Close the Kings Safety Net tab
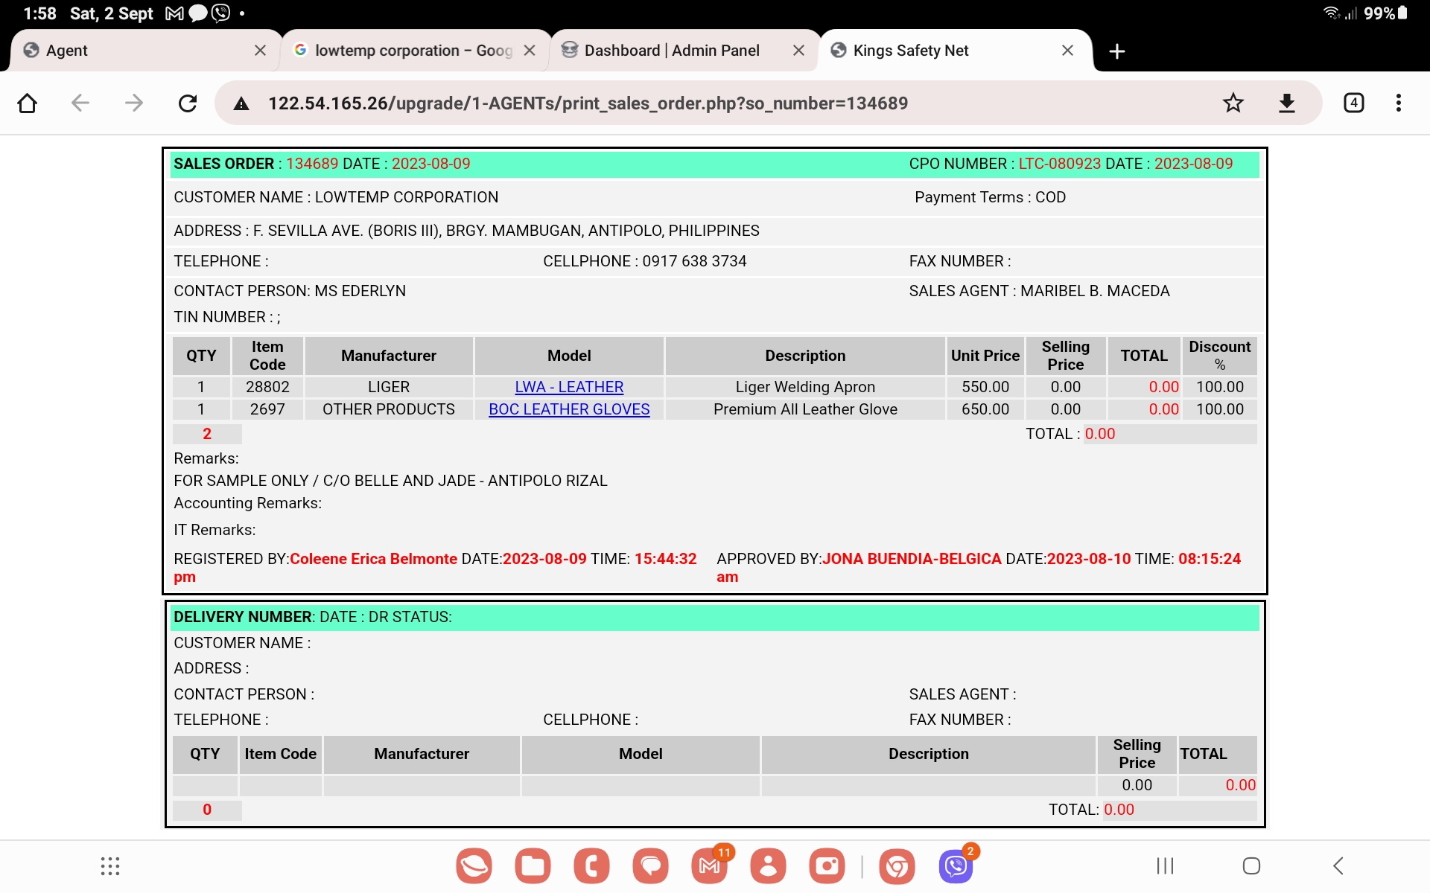This screenshot has width=1430, height=893. tap(1067, 50)
